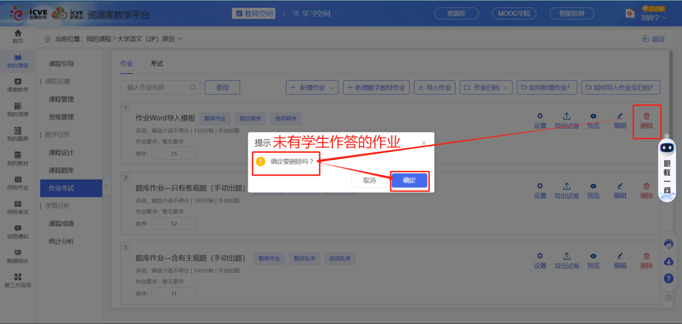Open 学习空间 in the top bar
The width and height of the screenshot is (682, 324).
click(x=316, y=13)
